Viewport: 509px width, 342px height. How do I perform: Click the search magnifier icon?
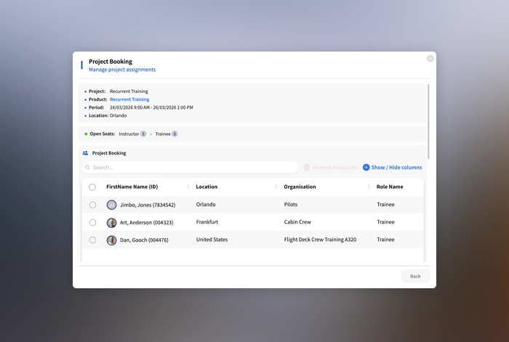87,167
